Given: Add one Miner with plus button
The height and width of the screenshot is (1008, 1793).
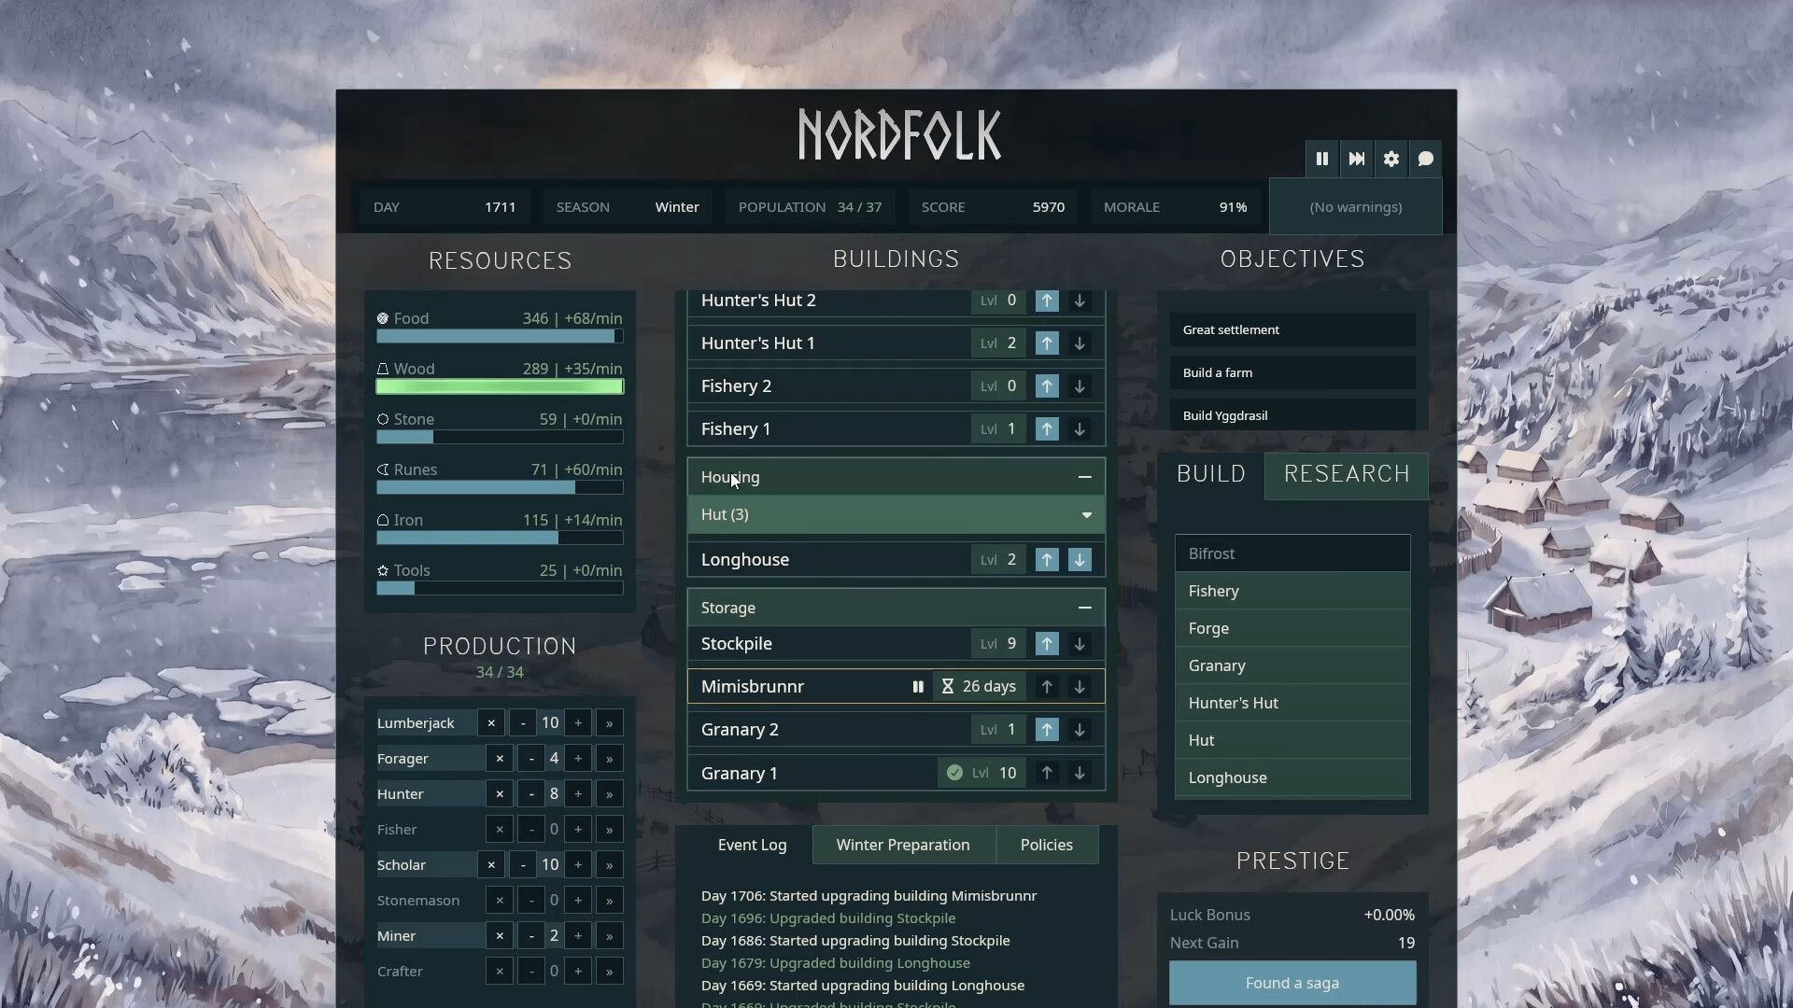Looking at the screenshot, I should pos(578,936).
